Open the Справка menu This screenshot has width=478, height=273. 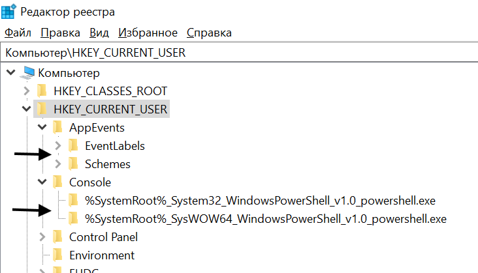click(209, 33)
